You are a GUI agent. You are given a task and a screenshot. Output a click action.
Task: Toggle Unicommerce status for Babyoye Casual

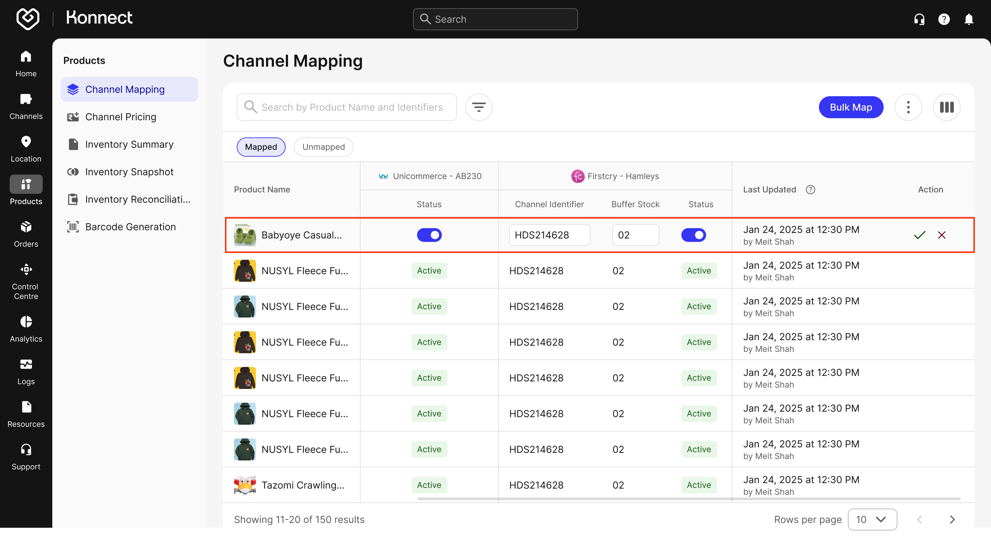coord(429,235)
